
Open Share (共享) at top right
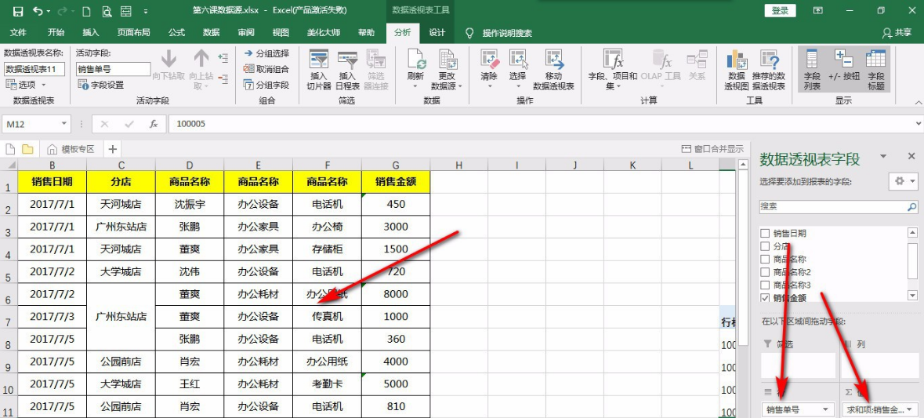[x=897, y=32]
